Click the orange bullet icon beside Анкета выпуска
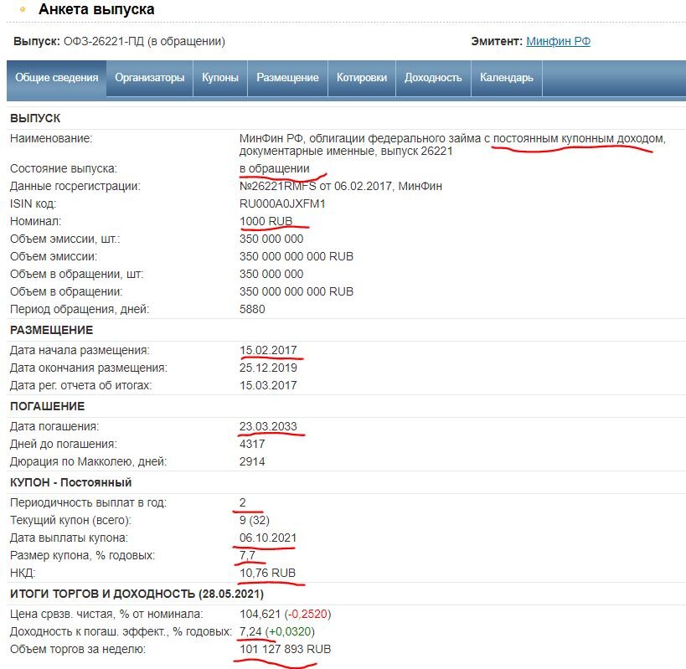The width and height of the screenshot is (686, 669). tap(21, 12)
